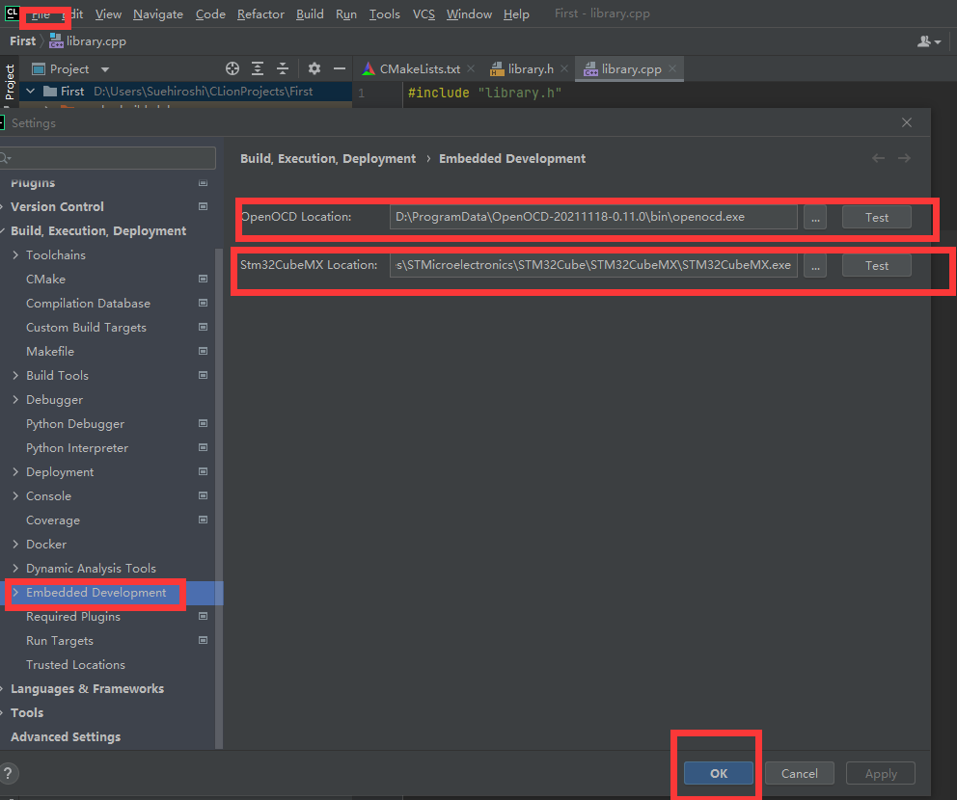Click the search magnifier icon in Settings
Screen dimensions: 957x800
click(x=6, y=158)
